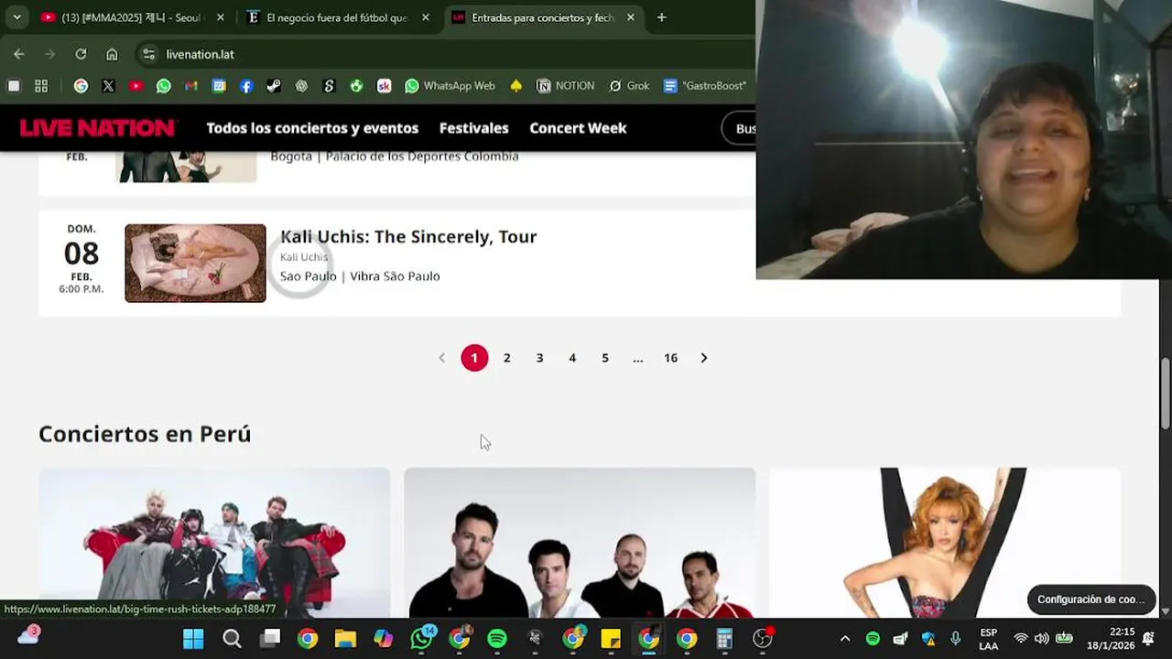
Task: Select current page 1 in pagination
Action: (x=474, y=358)
